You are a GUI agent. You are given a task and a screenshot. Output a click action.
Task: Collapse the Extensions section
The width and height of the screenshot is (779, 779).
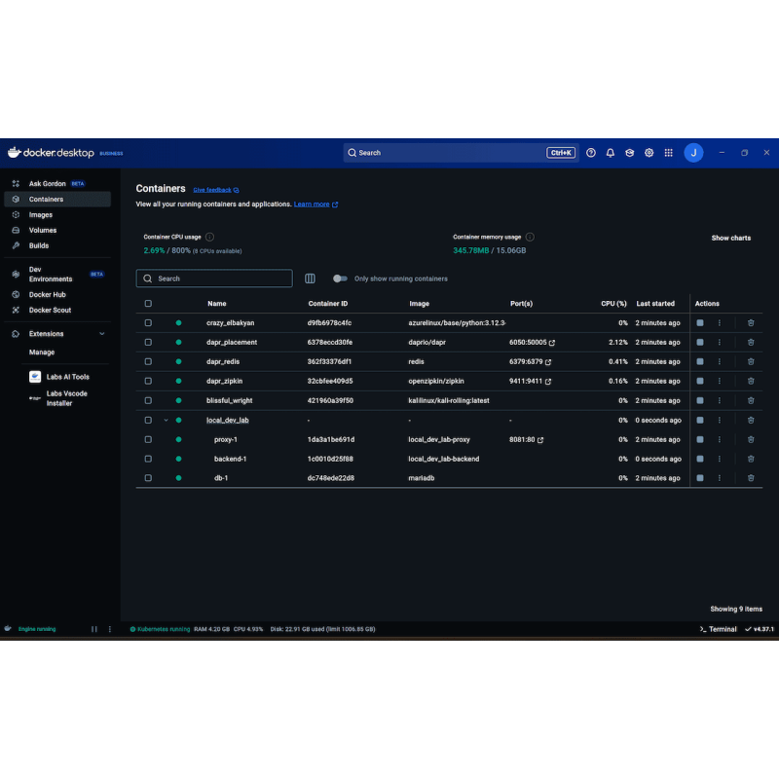pos(102,334)
